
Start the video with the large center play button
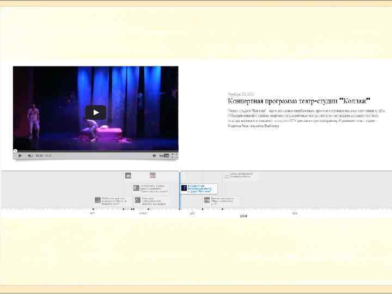click(x=96, y=113)
